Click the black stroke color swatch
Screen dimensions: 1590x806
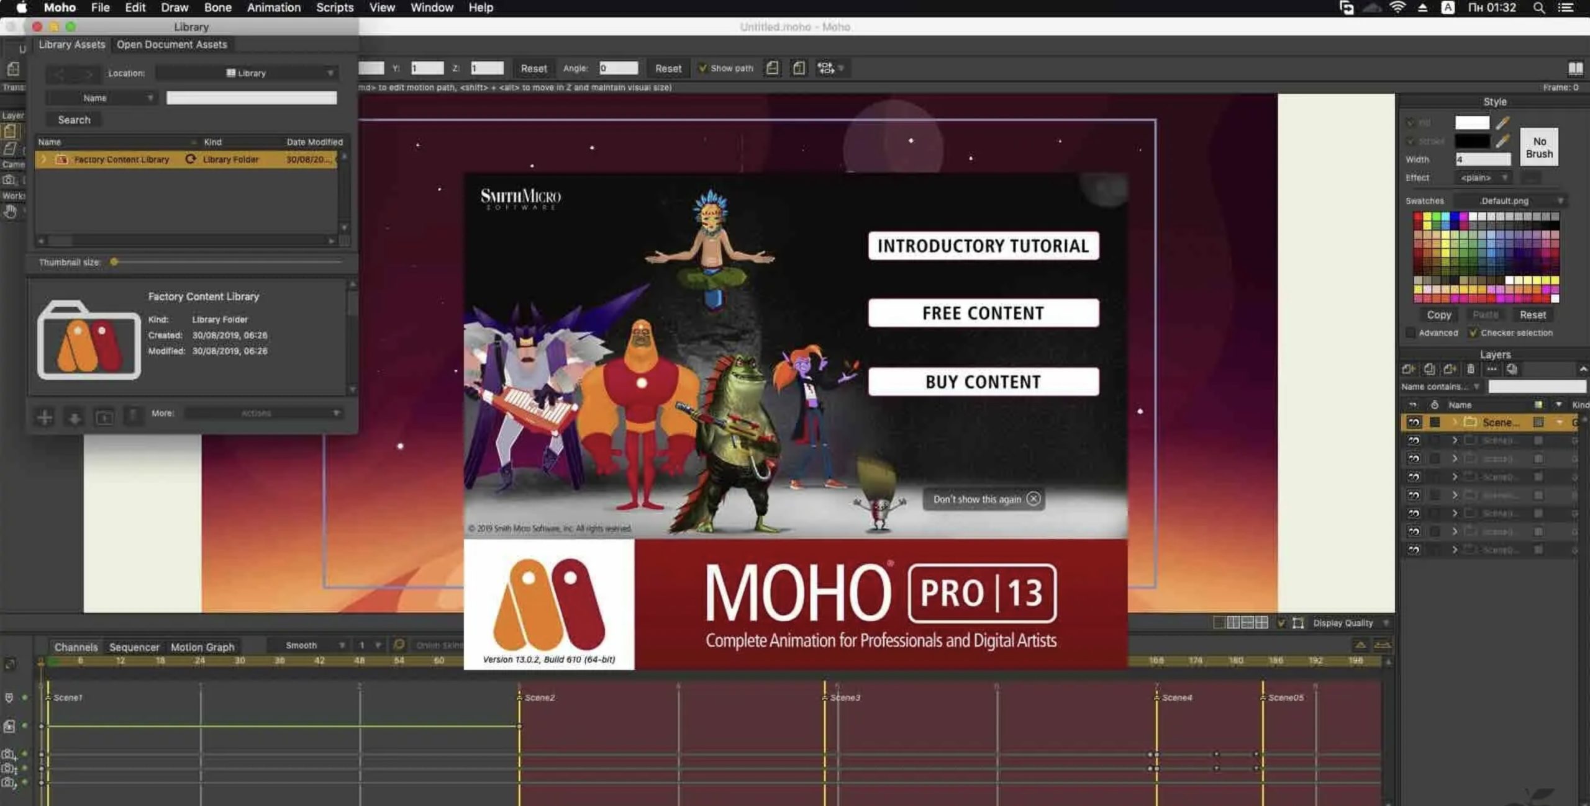pos(1472,141)
